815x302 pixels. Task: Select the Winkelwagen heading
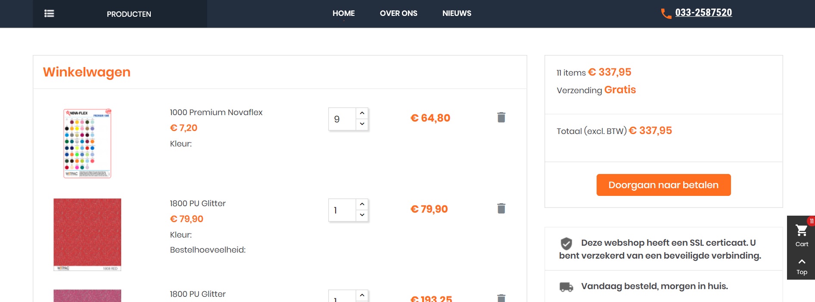[x=87, y=72]
